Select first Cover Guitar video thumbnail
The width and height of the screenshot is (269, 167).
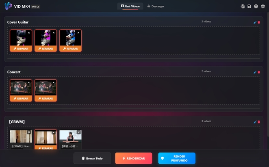pos(21,38)
